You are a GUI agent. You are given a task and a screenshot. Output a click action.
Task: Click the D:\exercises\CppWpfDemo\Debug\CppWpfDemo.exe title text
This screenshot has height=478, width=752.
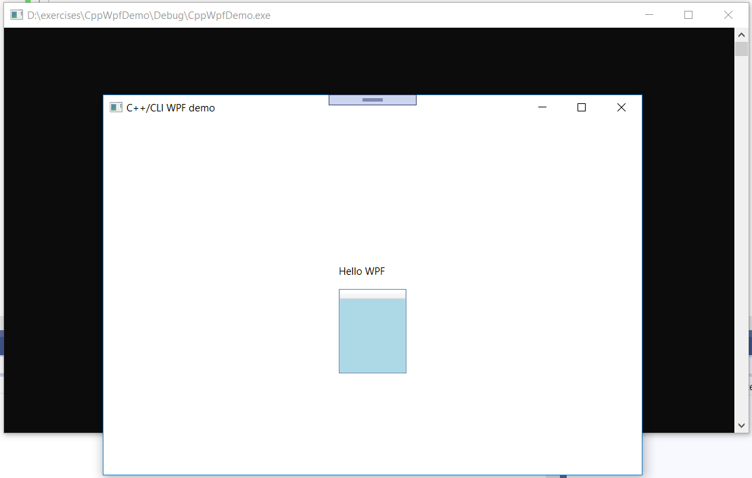[x=149, y=16]
